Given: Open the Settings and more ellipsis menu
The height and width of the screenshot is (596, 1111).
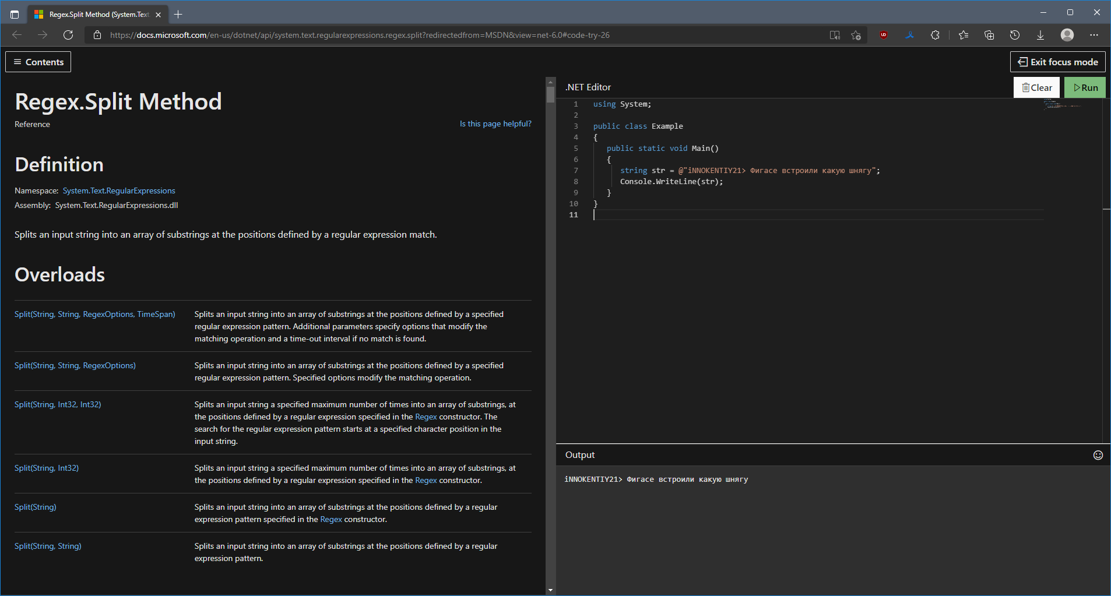Looking at the screenshot, I should [1094, 35].
